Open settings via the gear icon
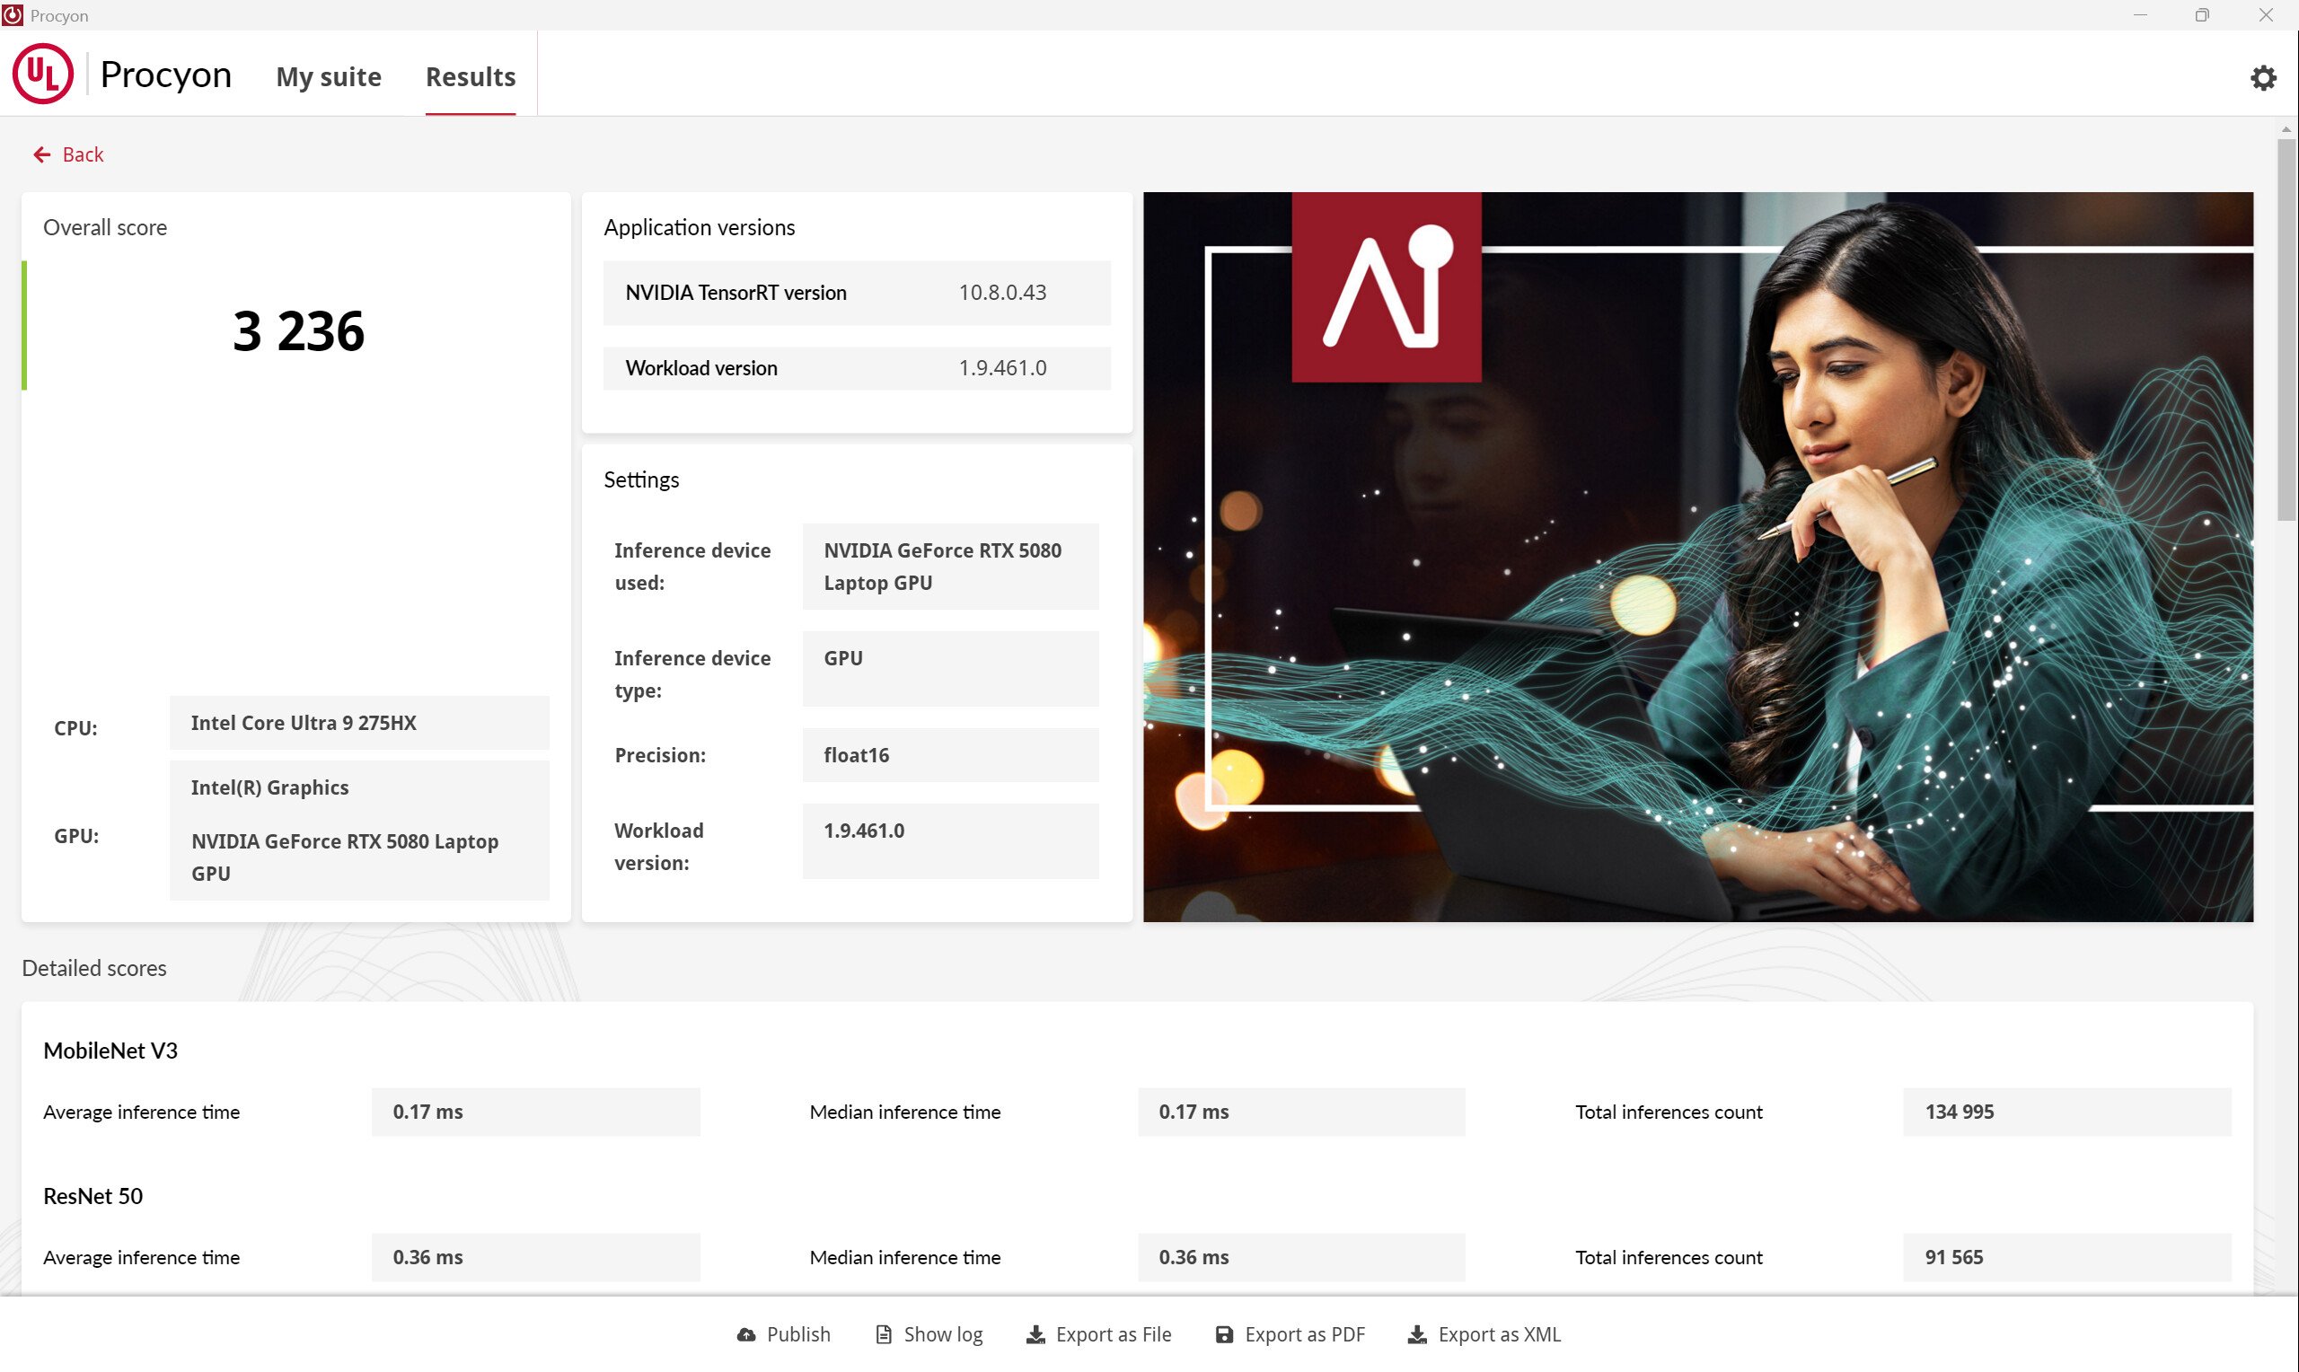 (2262, 77)
